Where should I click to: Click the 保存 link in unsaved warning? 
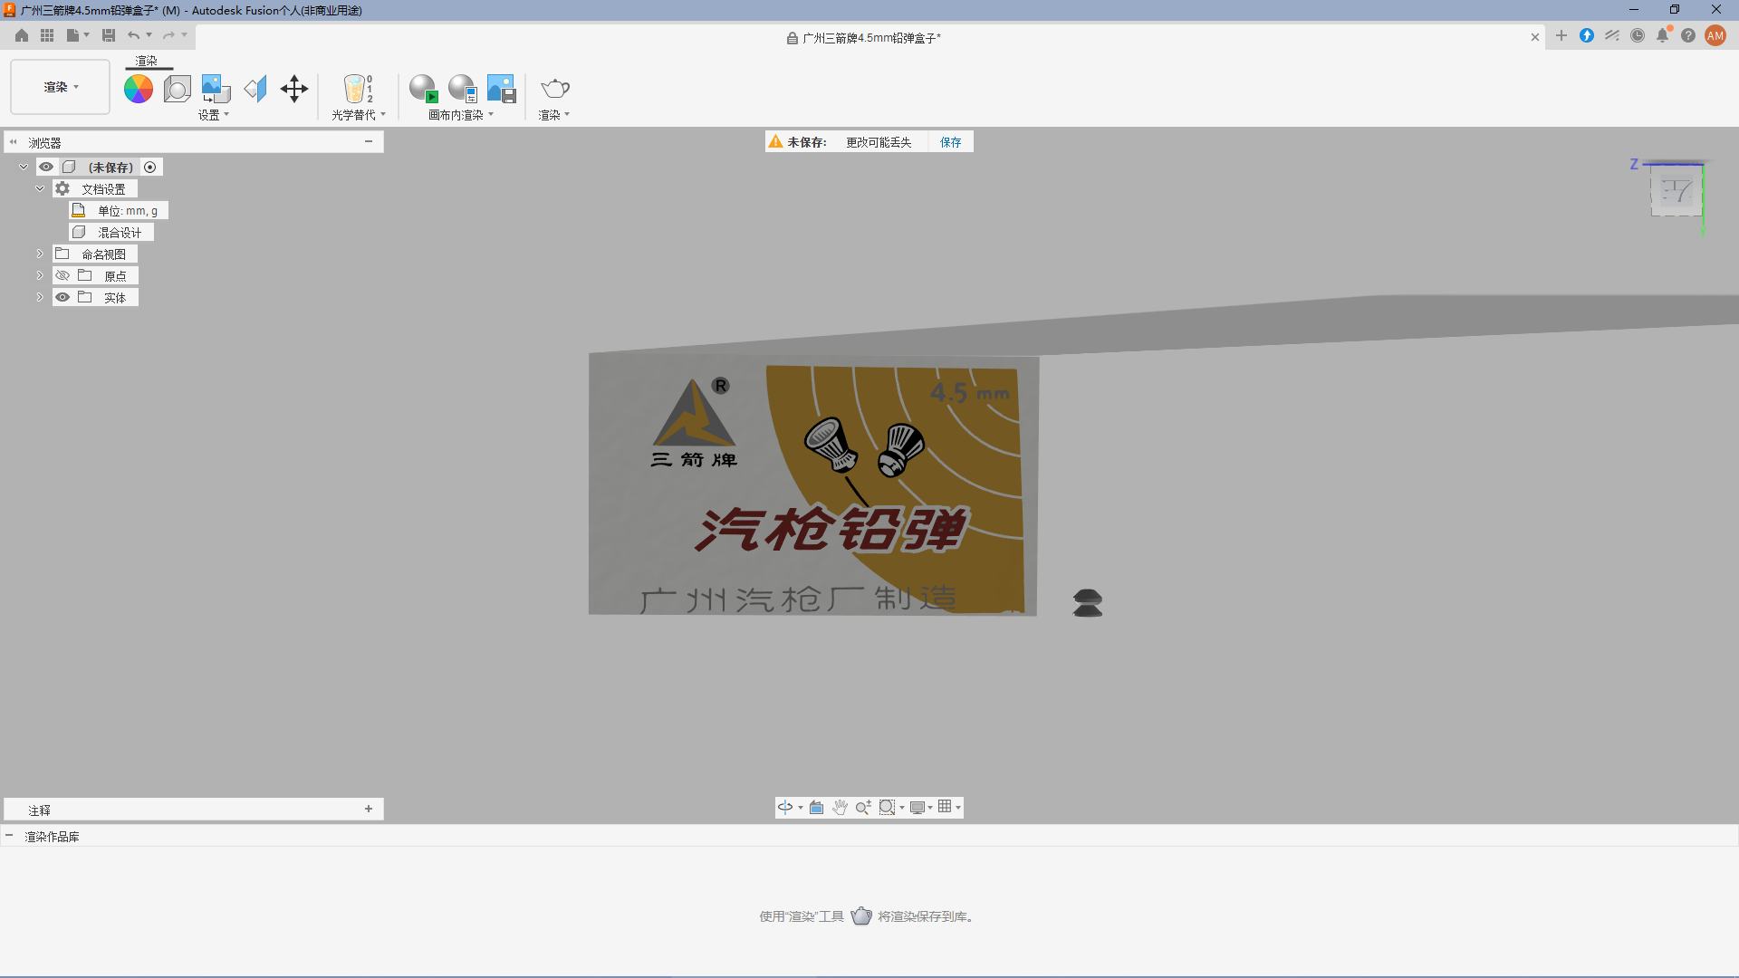(951, 142)
